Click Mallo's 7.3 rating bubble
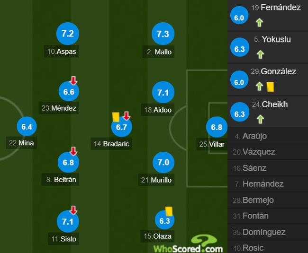308x253 pixels. coord(163,34)
